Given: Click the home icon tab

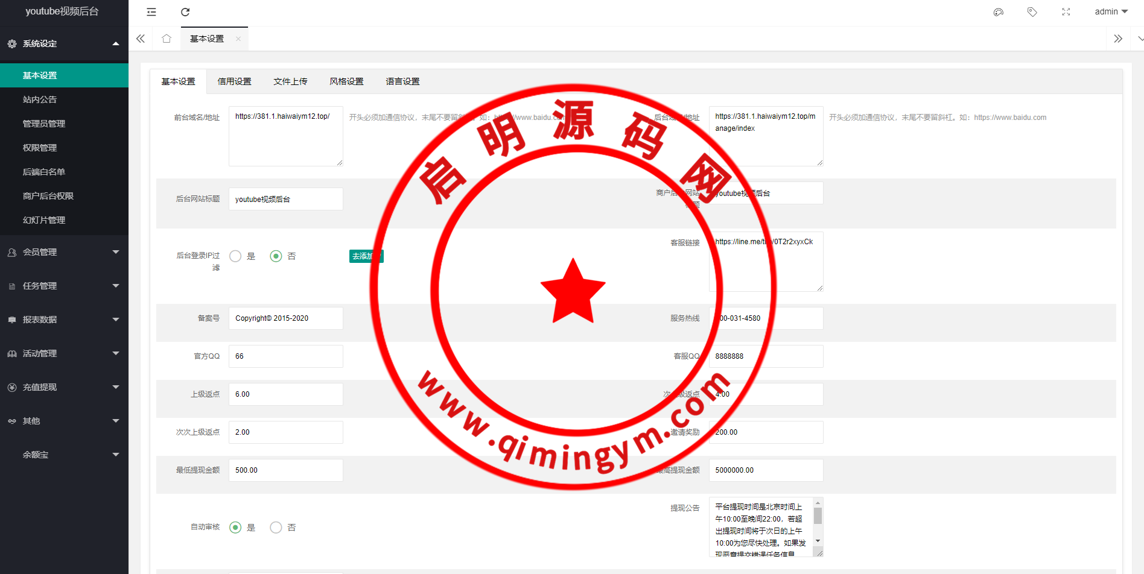Looking at the screenshot, I should (x=167, y=39).
